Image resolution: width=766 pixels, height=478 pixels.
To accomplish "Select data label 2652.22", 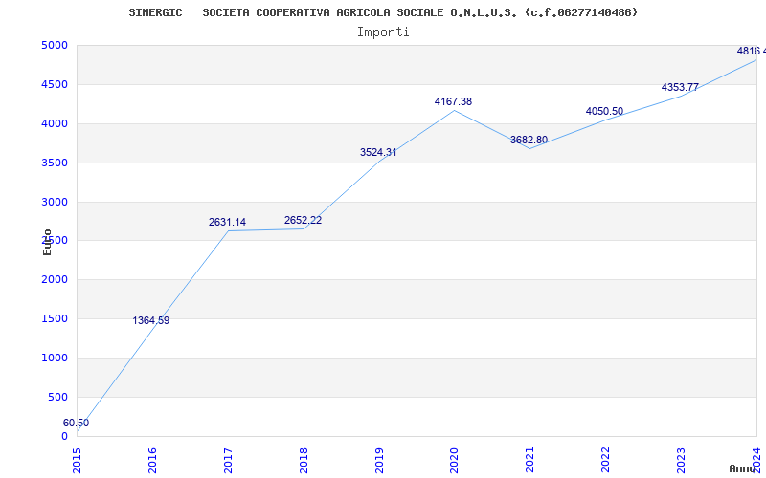I will pyautogui.click(x=303, y=221).
